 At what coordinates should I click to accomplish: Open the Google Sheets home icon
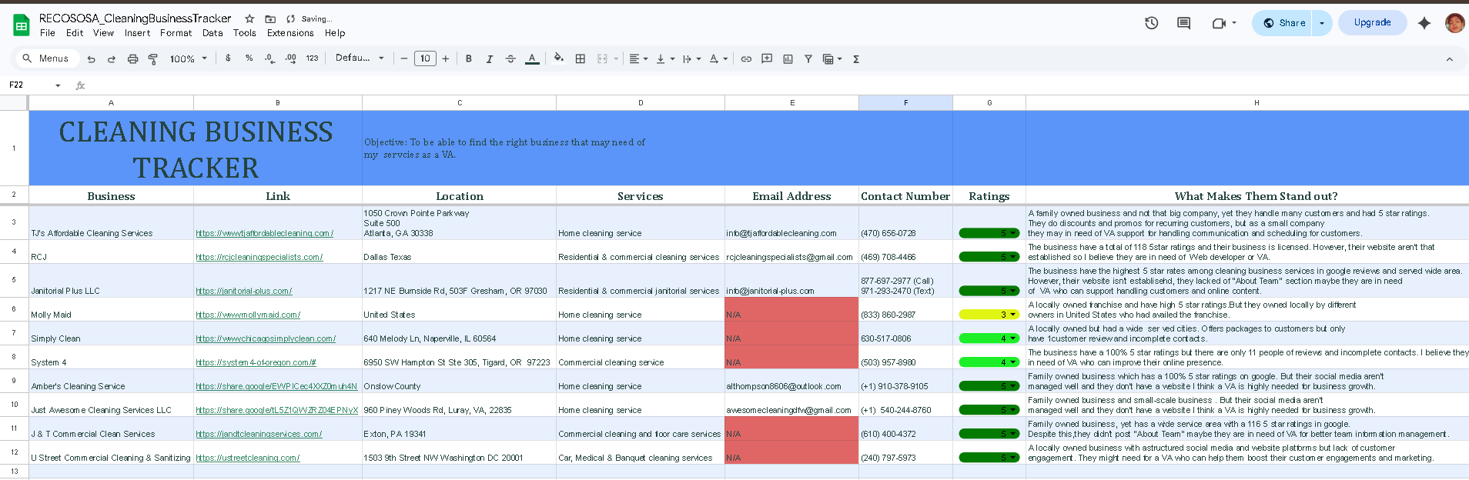[21, 25]
